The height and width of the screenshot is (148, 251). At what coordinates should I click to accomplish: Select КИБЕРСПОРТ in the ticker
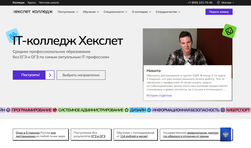click(238, 110)
